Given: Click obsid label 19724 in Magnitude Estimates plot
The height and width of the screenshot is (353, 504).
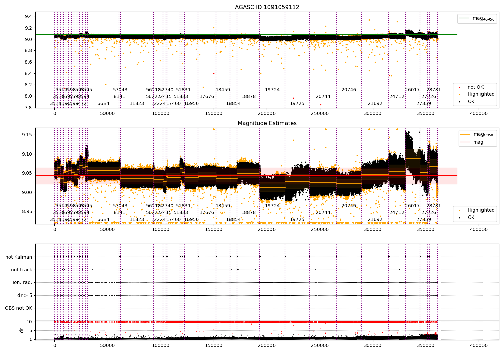Looking at the screenshot, I should pos(272,206).
